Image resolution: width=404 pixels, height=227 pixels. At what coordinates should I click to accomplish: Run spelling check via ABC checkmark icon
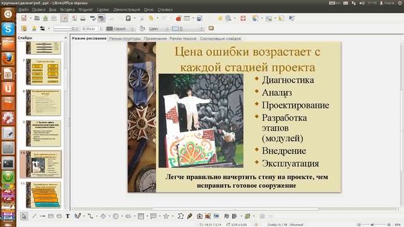(x=93, y=18)
